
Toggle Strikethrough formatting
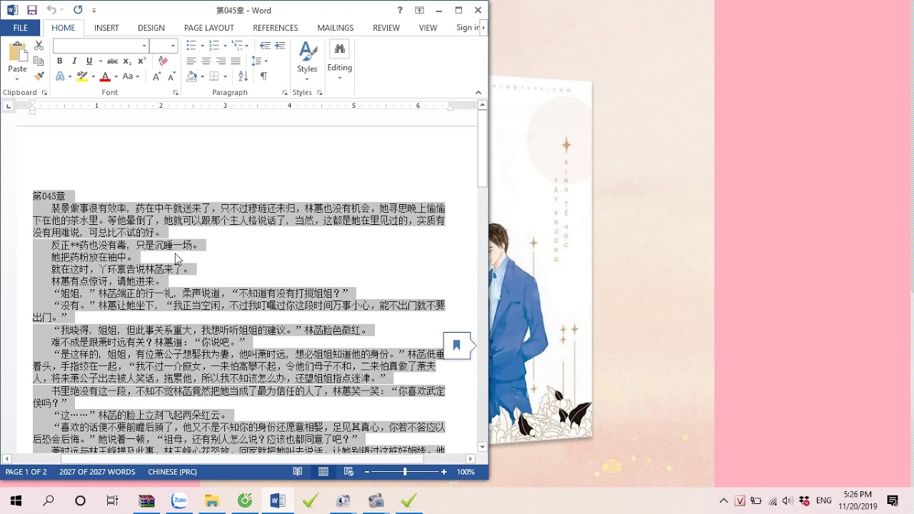[112, 61]
